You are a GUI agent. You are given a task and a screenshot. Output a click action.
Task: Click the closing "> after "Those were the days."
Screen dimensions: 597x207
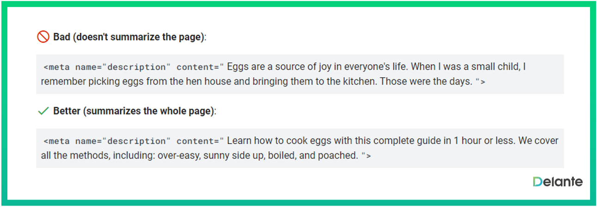tap(480, 82)
